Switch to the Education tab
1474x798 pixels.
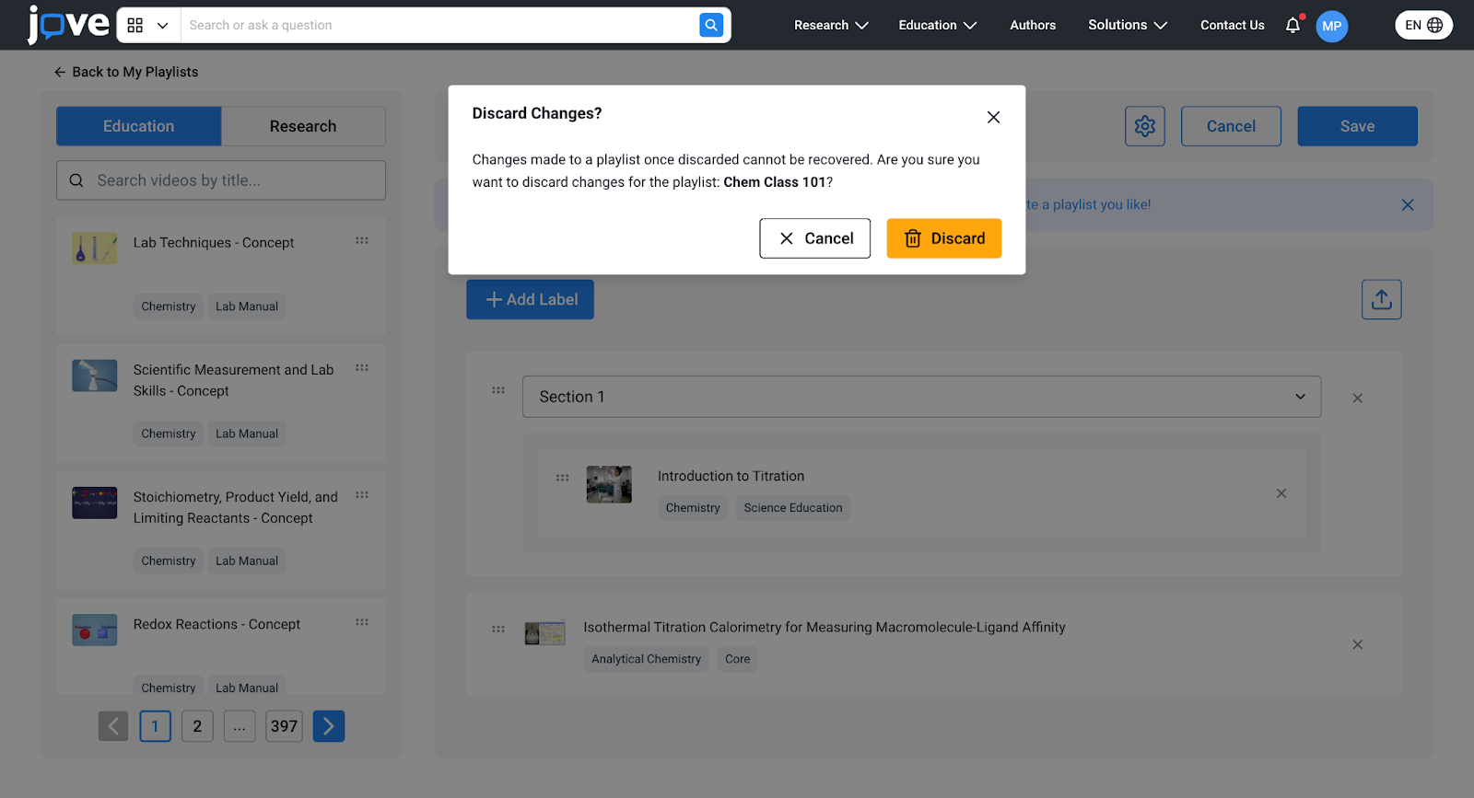(138, 126)
